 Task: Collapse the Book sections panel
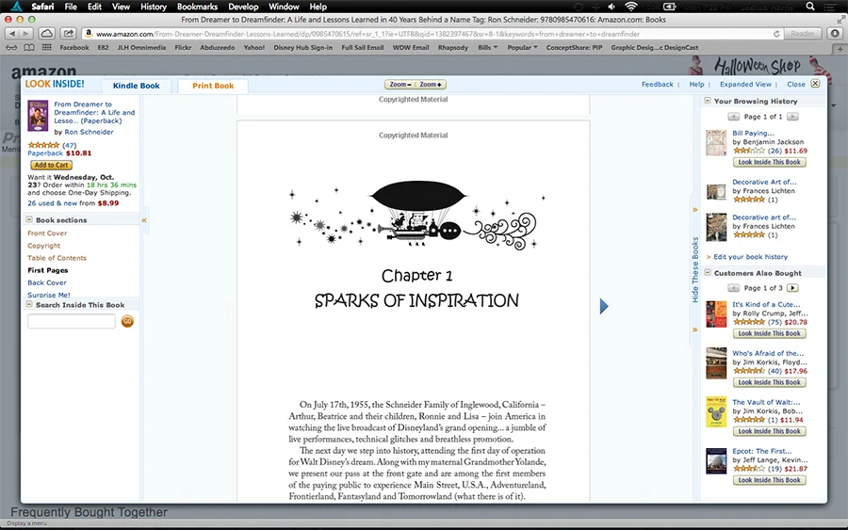(x=29, y=219)
